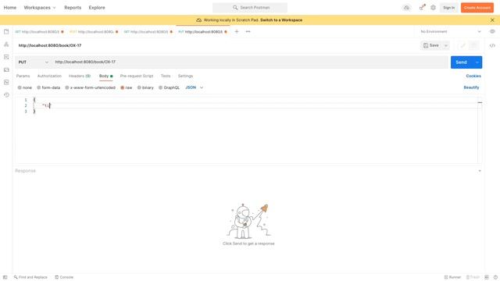The image size is (500, 281).
Task: Select the GraphQL body type
Action: click(x=169, y=87)
